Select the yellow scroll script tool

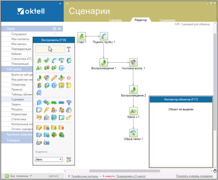(x=69, y=85)
